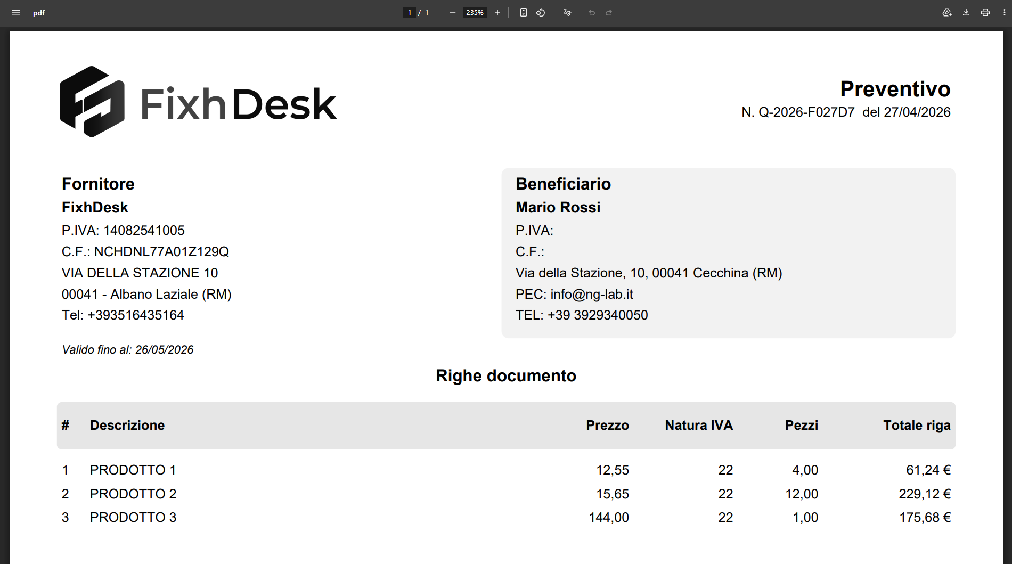Open the sidebar menu hamburger icon
The width and height of the screenshot is (1012, 564).
(x=16, y=12)
